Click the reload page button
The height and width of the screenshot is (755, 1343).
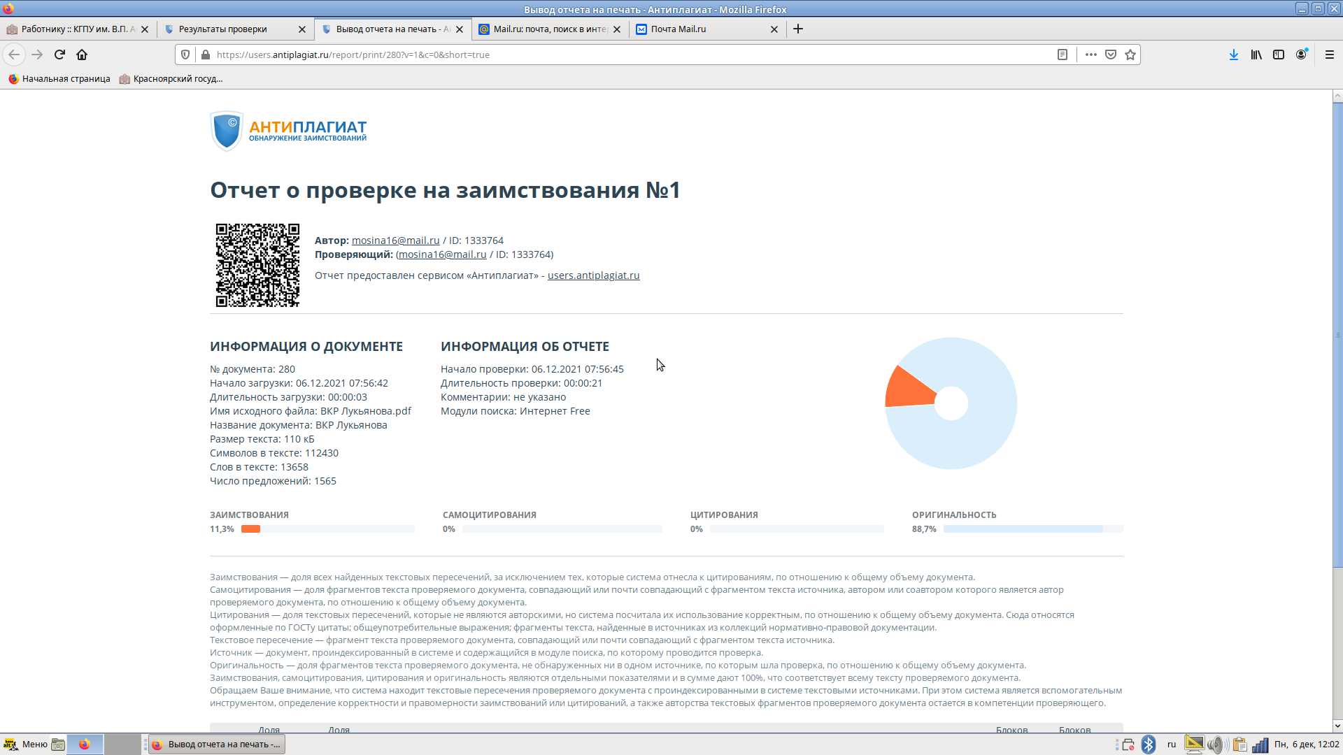coord(59,55)
